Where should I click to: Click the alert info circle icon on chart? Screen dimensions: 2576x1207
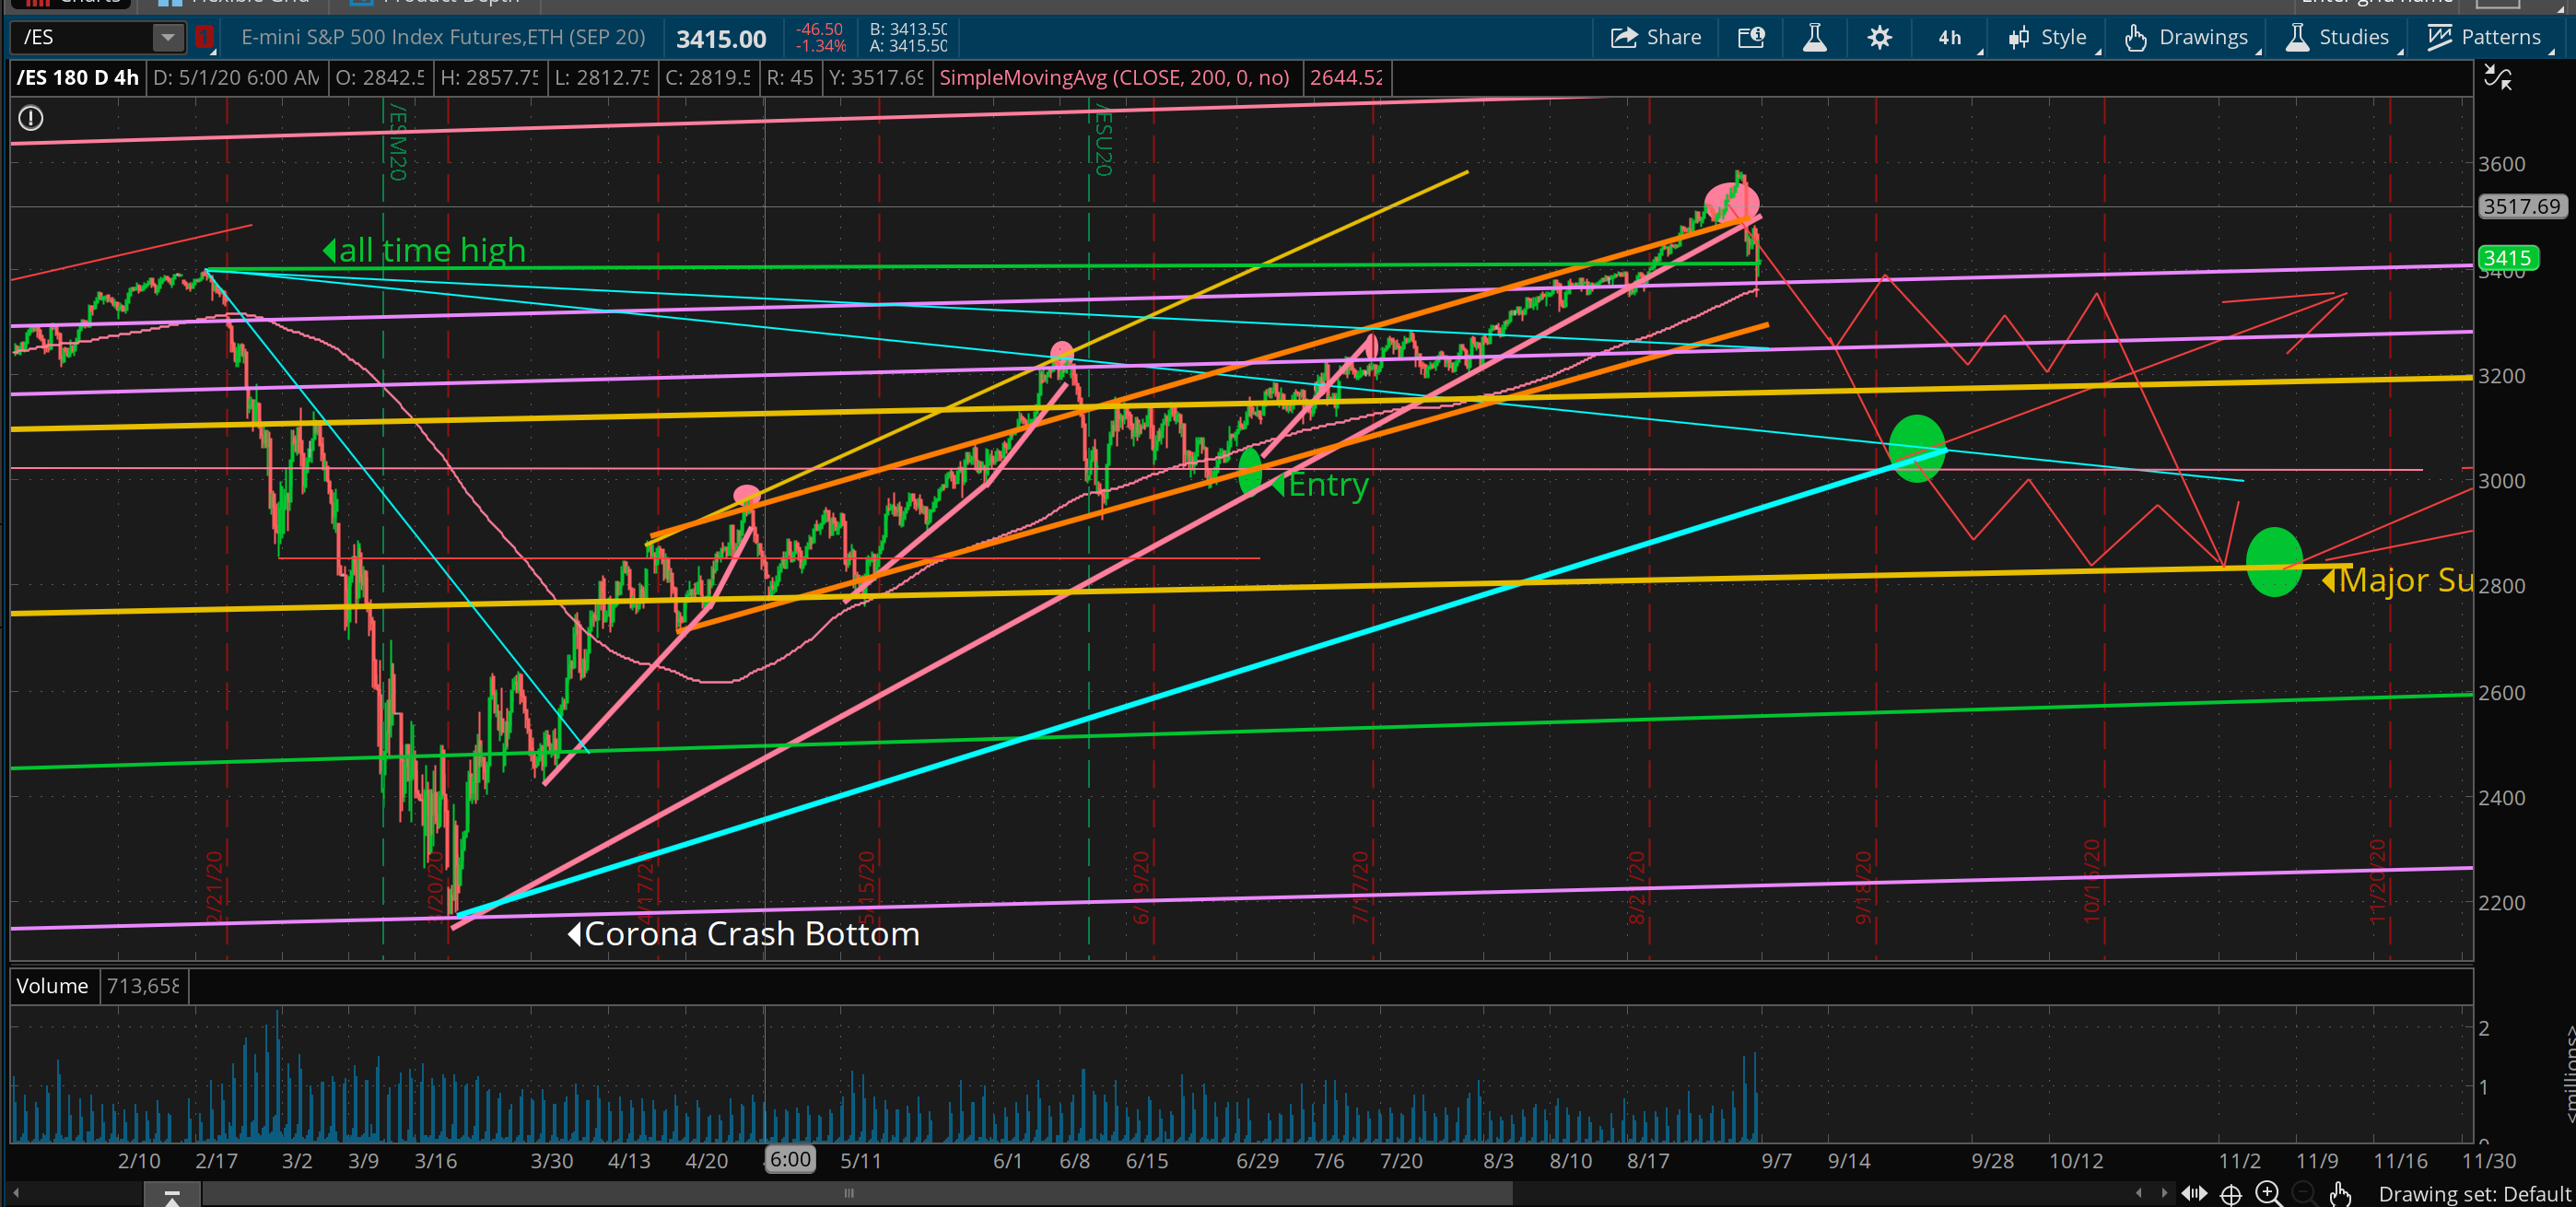click(x=31, y=118)
